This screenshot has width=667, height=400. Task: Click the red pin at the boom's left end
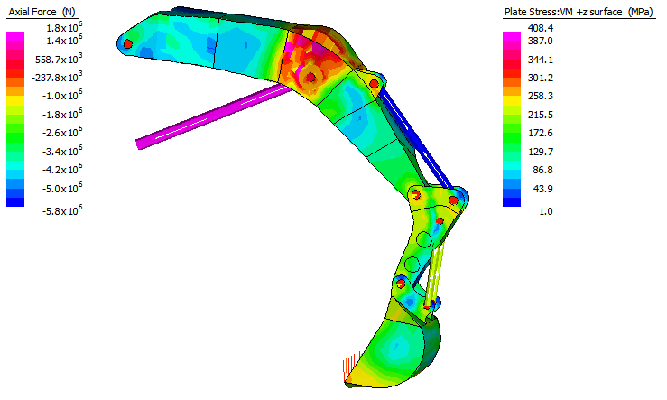127,43
